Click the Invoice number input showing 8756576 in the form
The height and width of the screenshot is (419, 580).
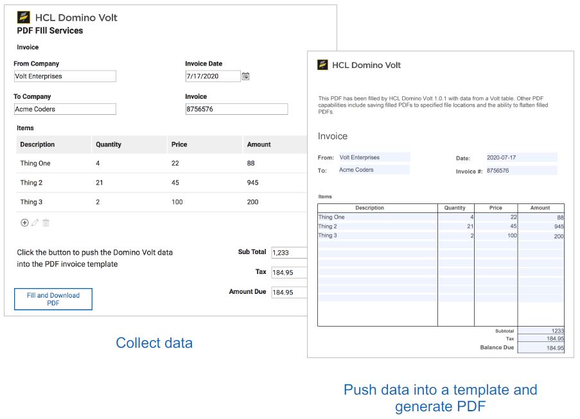coord(237,109)
